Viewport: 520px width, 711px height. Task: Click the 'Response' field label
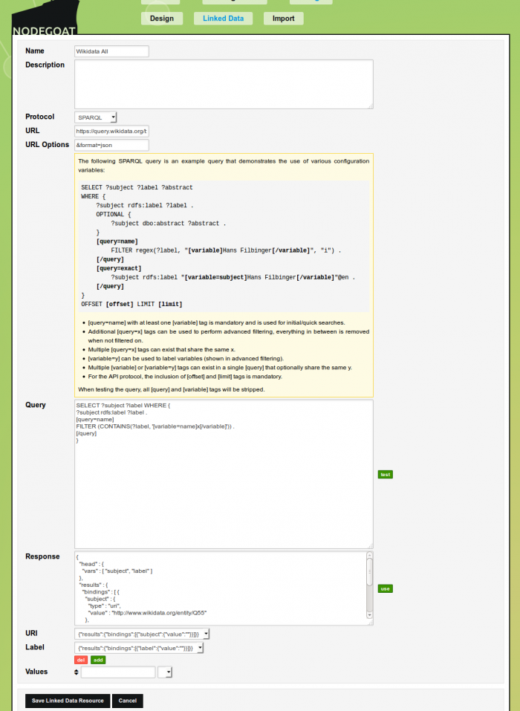pyautogui.click(x=42, y=556)
